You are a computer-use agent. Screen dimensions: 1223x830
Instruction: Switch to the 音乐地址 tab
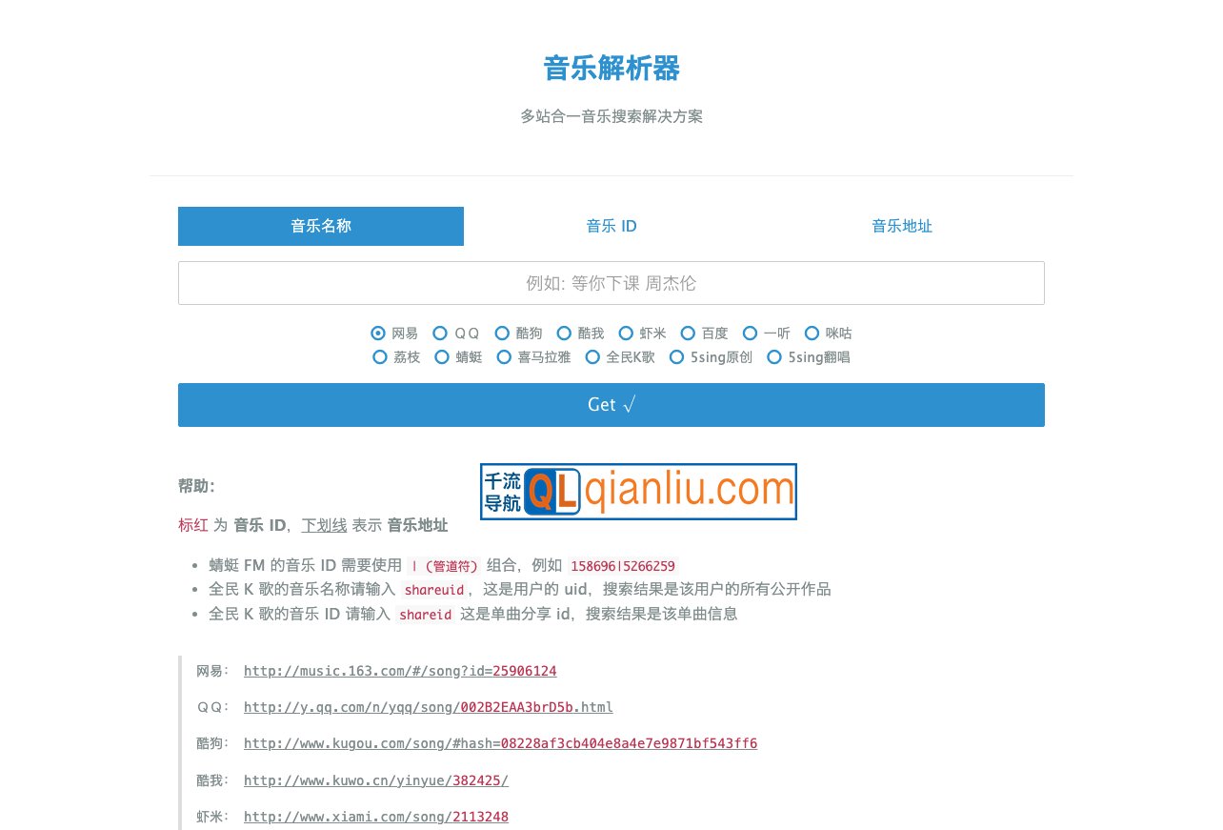point(901,226)
